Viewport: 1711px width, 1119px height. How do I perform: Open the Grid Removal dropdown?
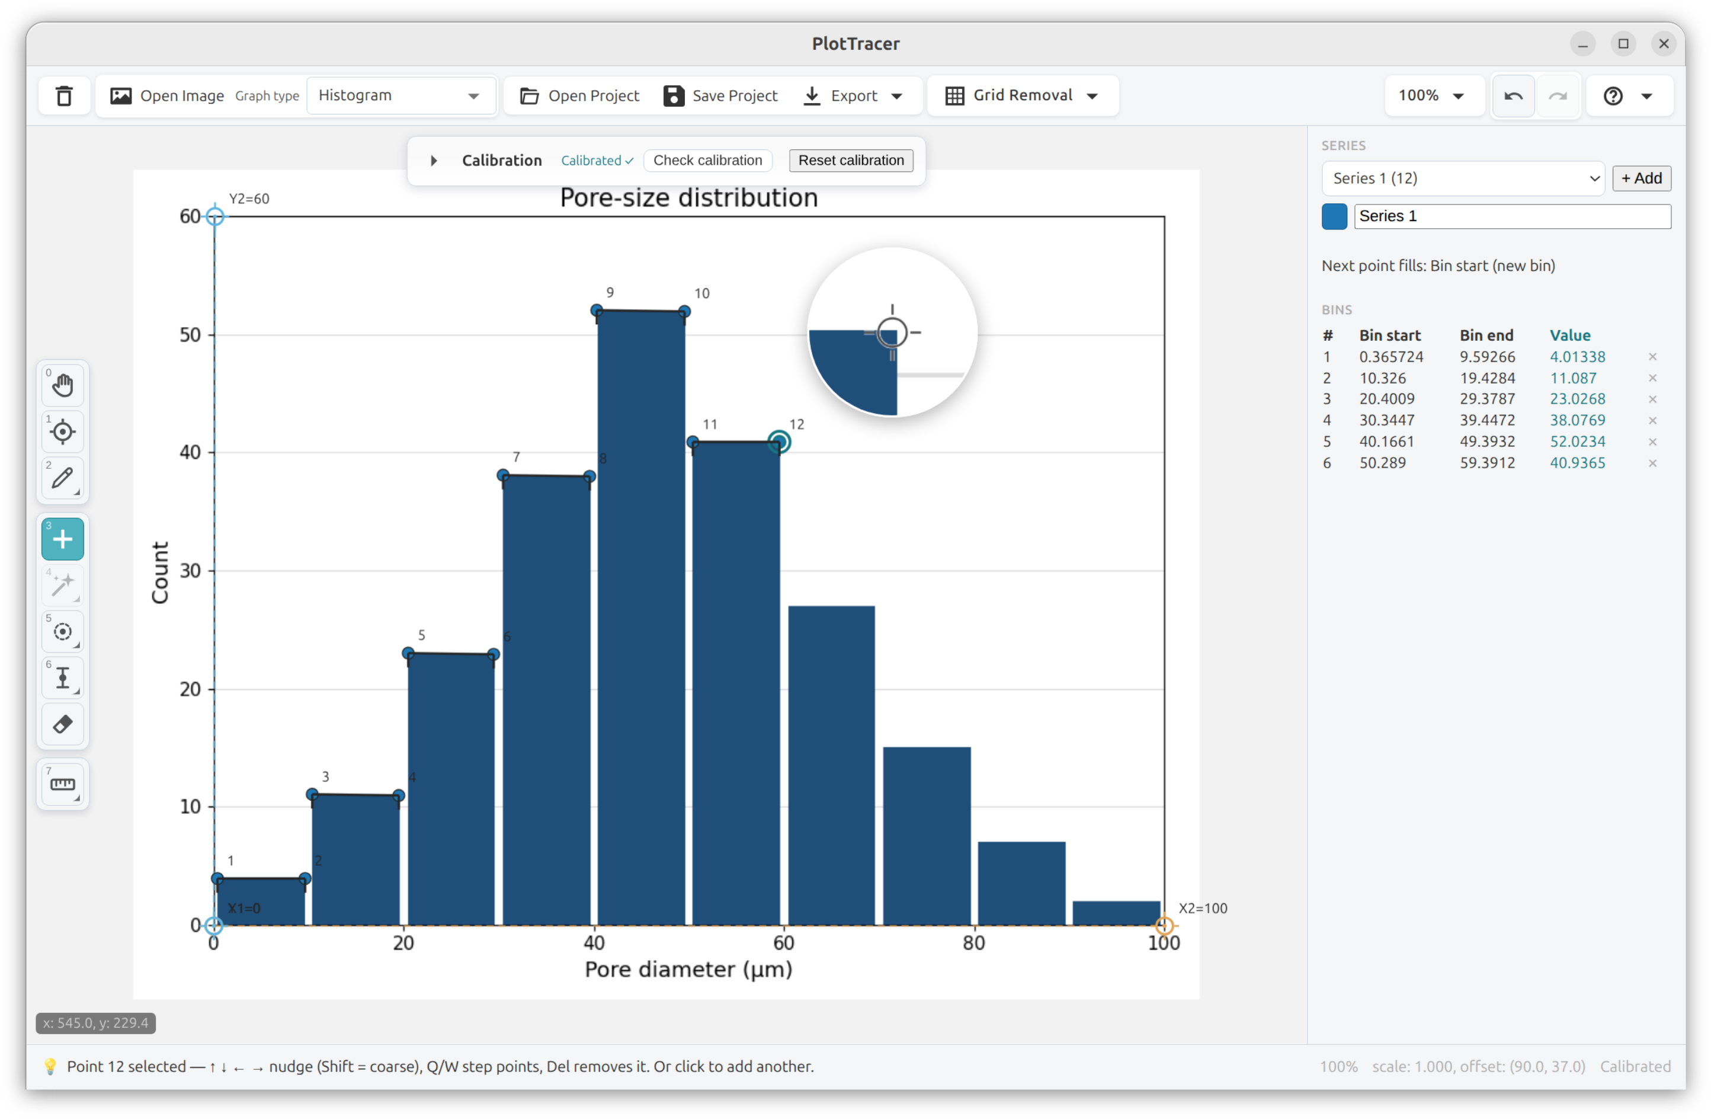pos(1023,95)
